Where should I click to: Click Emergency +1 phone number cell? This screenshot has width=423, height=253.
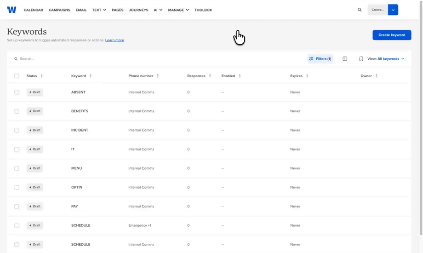[x=140, y=225]
